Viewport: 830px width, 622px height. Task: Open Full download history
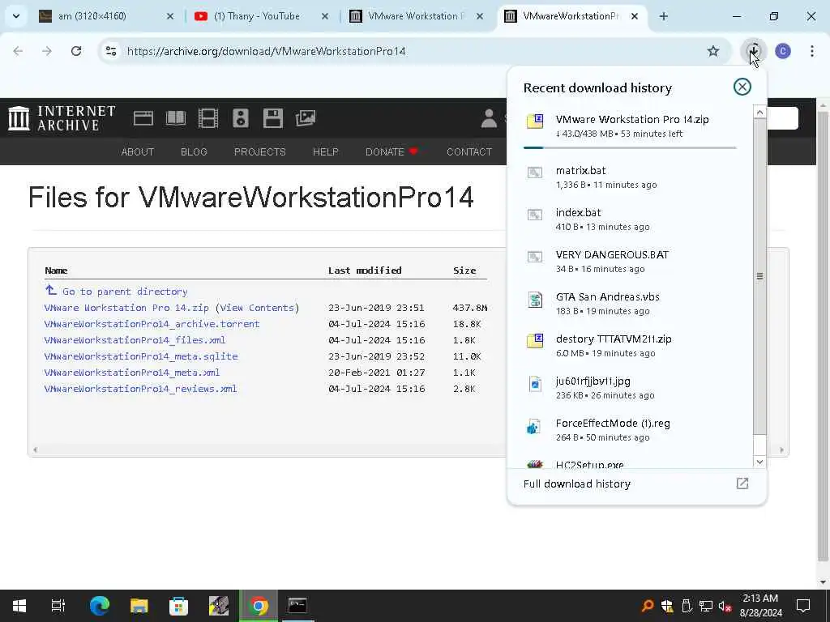tap(636, 484)
